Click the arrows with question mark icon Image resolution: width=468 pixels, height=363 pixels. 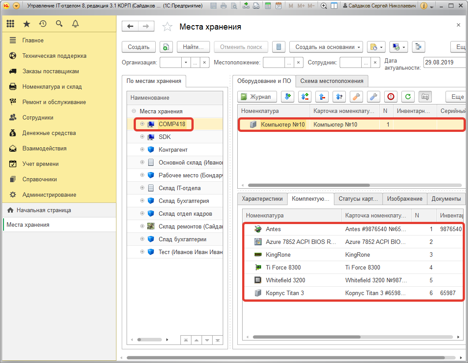(339, 97)
